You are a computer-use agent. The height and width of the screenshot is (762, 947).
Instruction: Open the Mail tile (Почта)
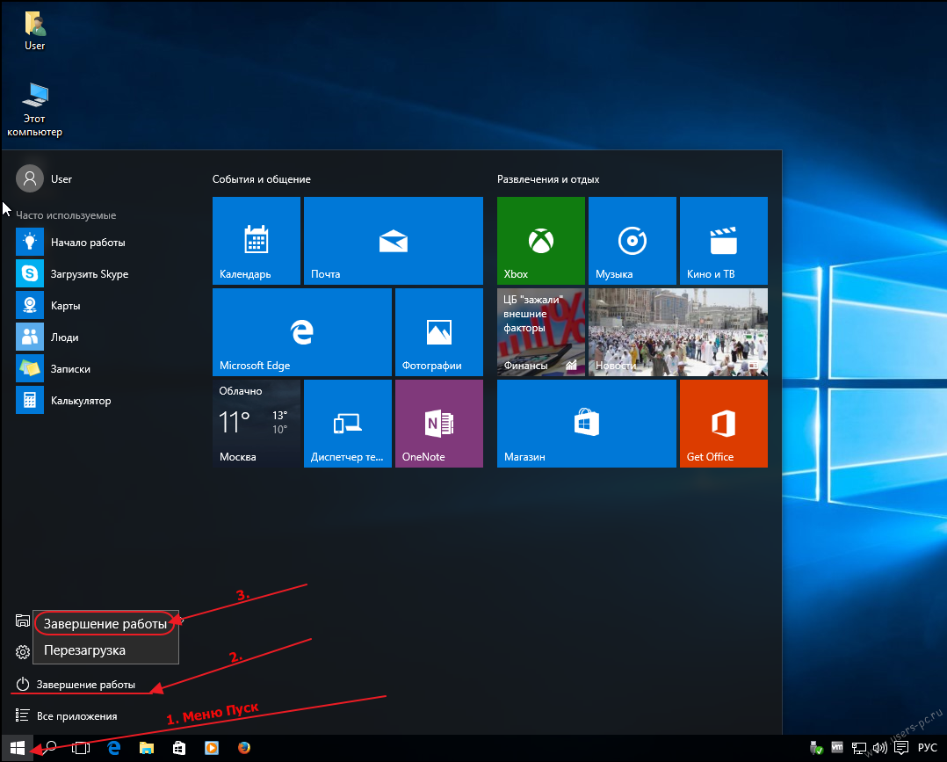[394, 241]
